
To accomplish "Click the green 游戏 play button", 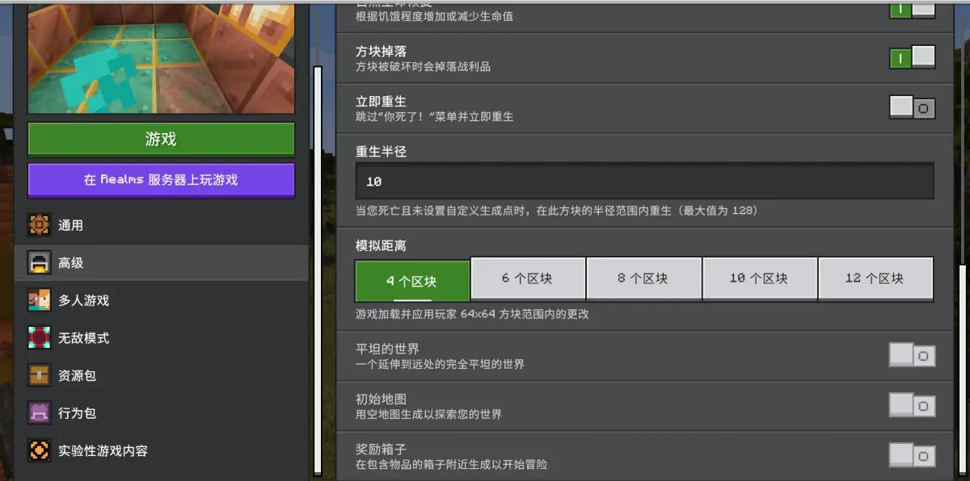I will [x=161, y=139].
